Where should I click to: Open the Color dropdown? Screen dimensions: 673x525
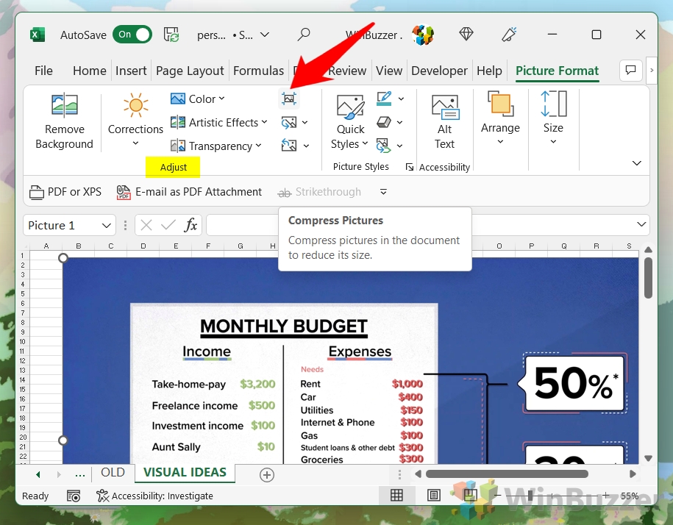[198, 99]
